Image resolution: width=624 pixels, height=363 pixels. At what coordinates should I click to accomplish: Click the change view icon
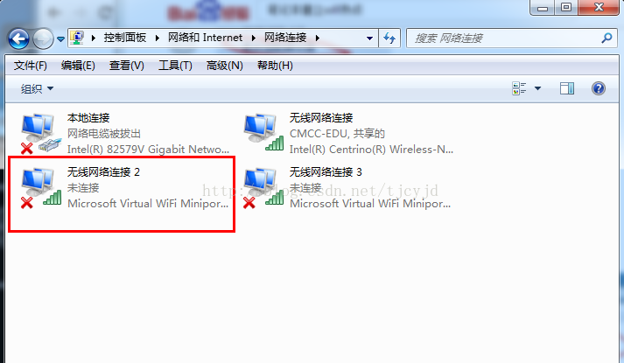(x=519, y=88)
